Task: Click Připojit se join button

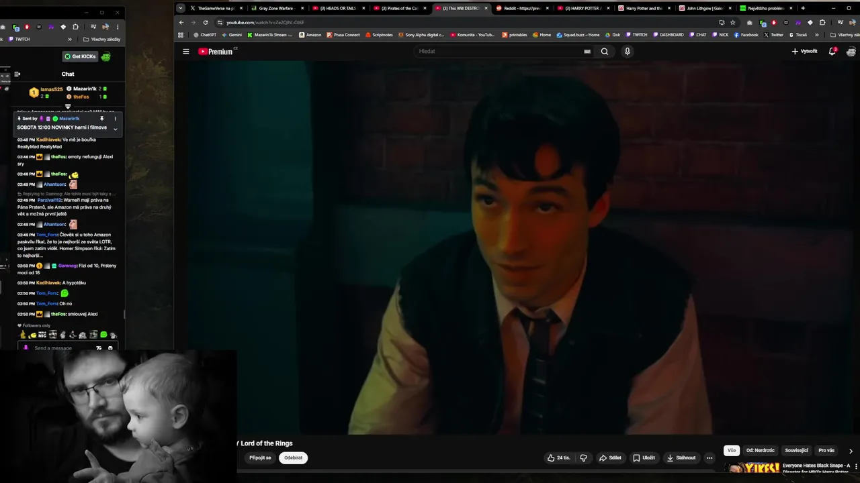Action: coord(260,458)
